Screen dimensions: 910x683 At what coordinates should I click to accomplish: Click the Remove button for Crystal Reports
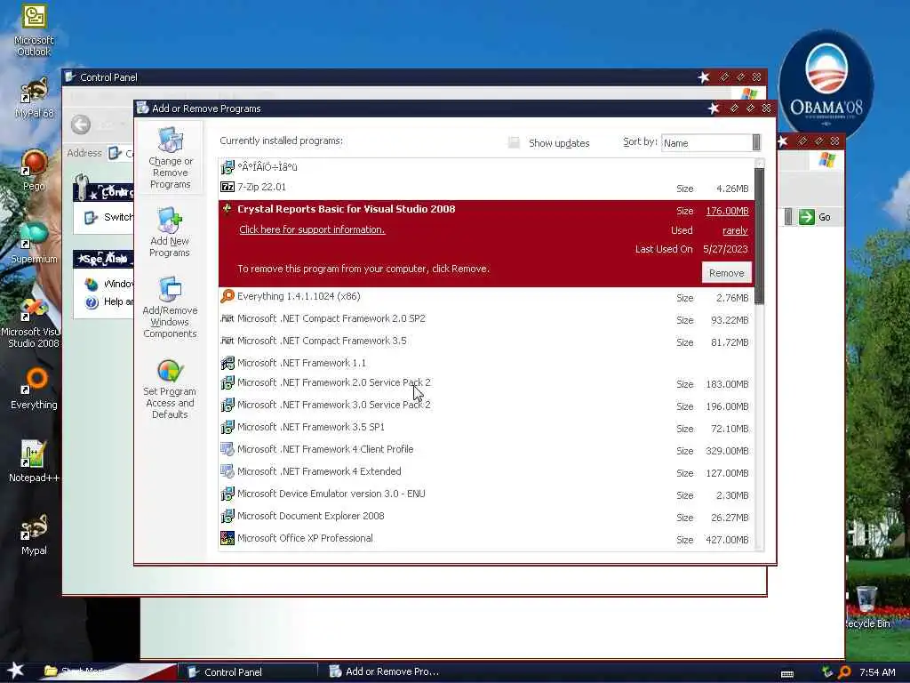727,273
